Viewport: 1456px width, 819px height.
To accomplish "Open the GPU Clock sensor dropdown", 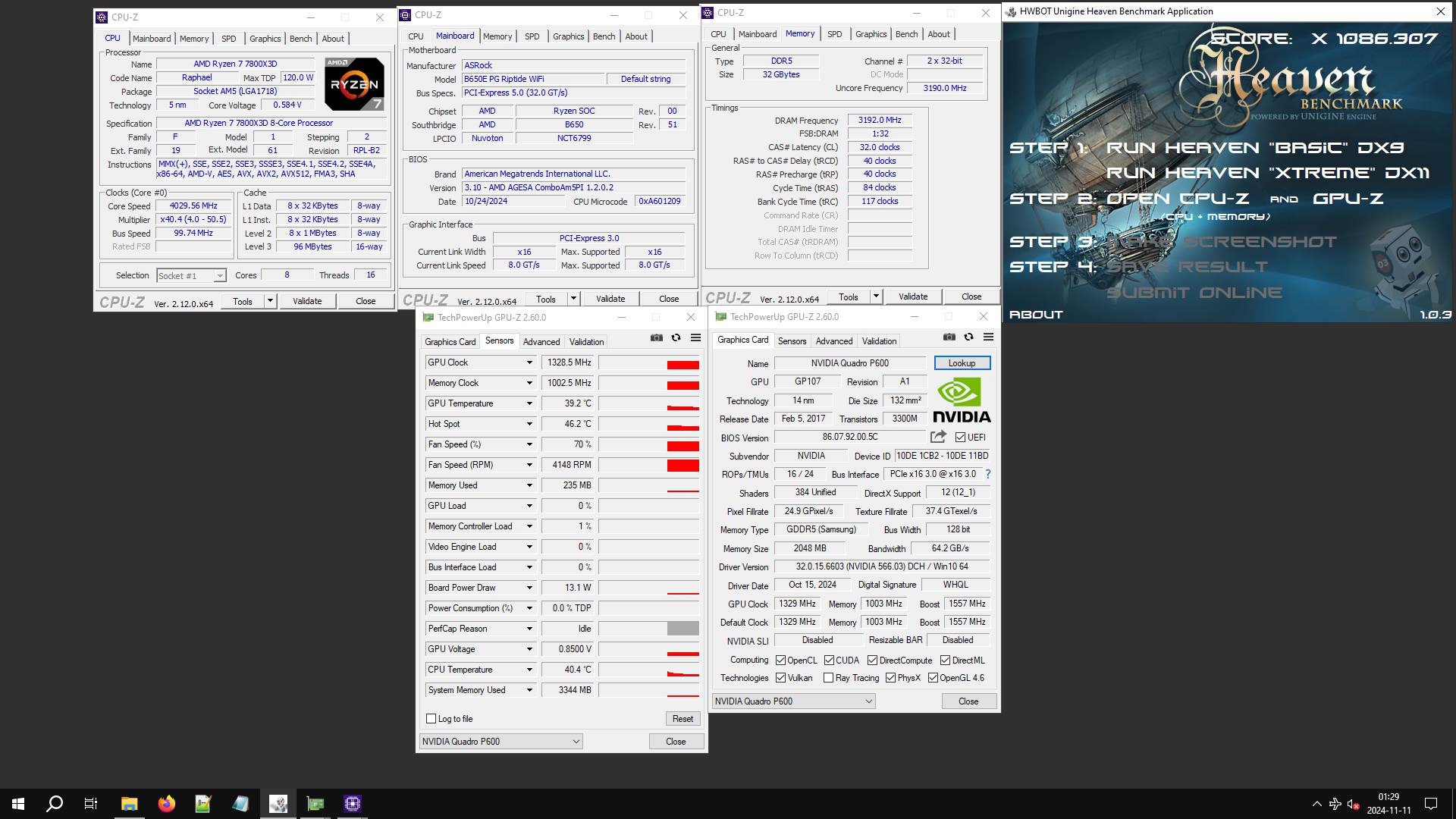I will pos(529,362).
